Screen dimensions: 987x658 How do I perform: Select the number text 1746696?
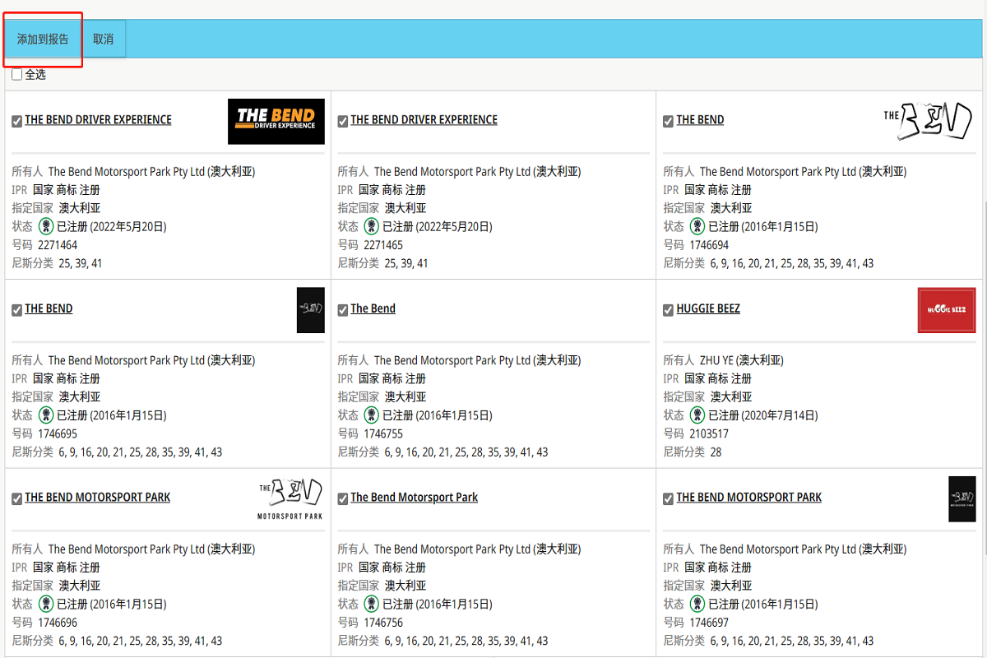pyautogui.click(x=58, y=623)
